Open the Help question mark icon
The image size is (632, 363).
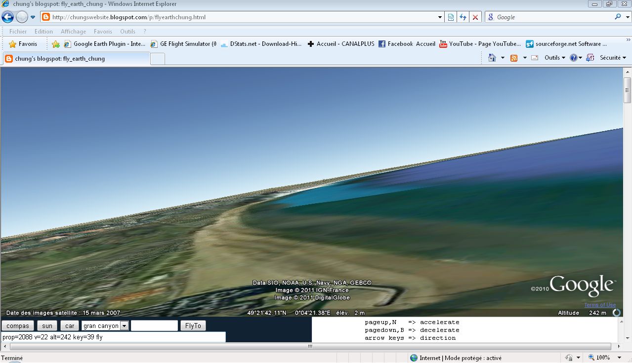(573, 58)
